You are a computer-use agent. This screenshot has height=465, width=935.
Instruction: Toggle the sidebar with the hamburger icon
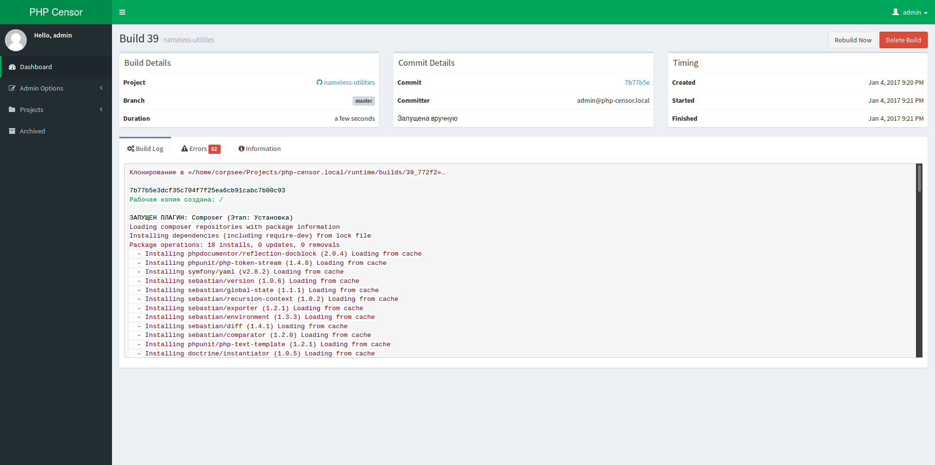click(x=122, y=12)
